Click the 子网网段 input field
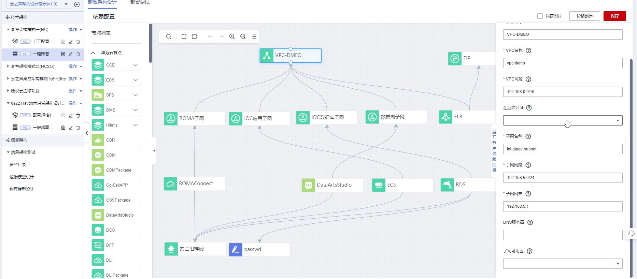 point(563,178)
